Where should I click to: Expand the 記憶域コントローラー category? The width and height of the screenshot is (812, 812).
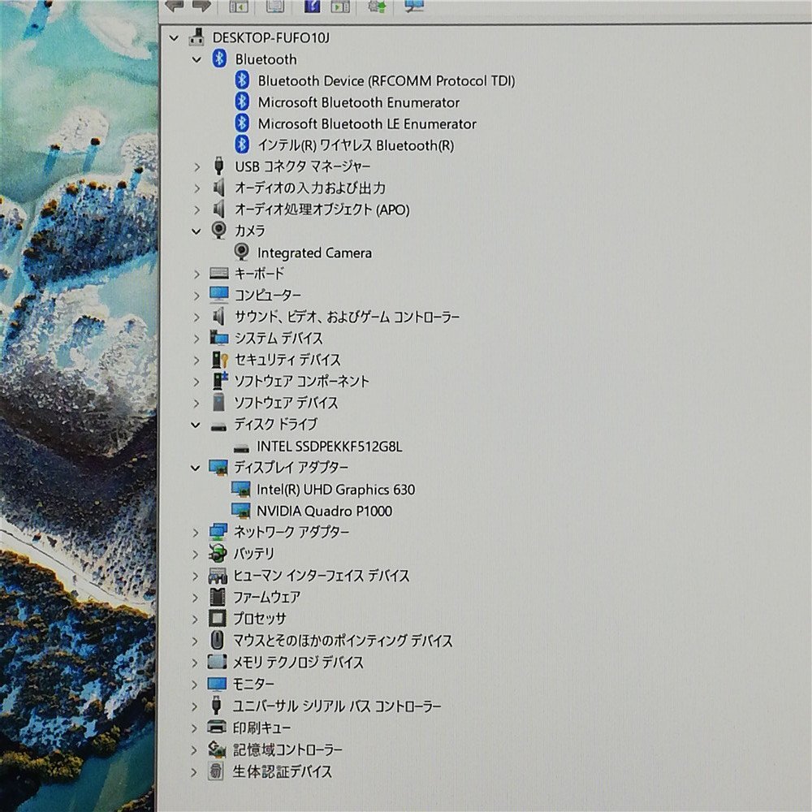pyautogui.click(x=195, y=749)
